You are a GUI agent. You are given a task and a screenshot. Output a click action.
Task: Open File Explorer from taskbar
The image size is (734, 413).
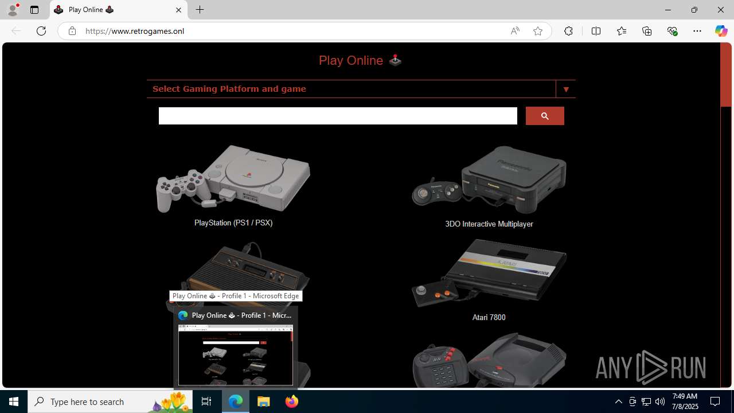click(264, 402)
